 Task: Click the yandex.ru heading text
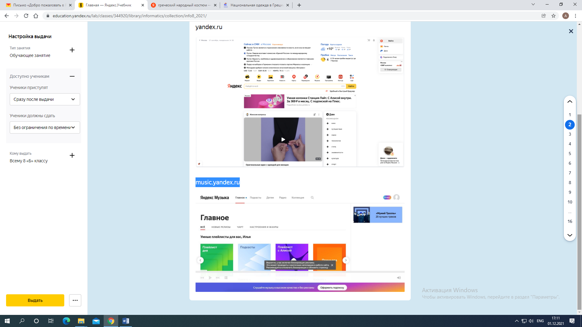click(209, 27)
